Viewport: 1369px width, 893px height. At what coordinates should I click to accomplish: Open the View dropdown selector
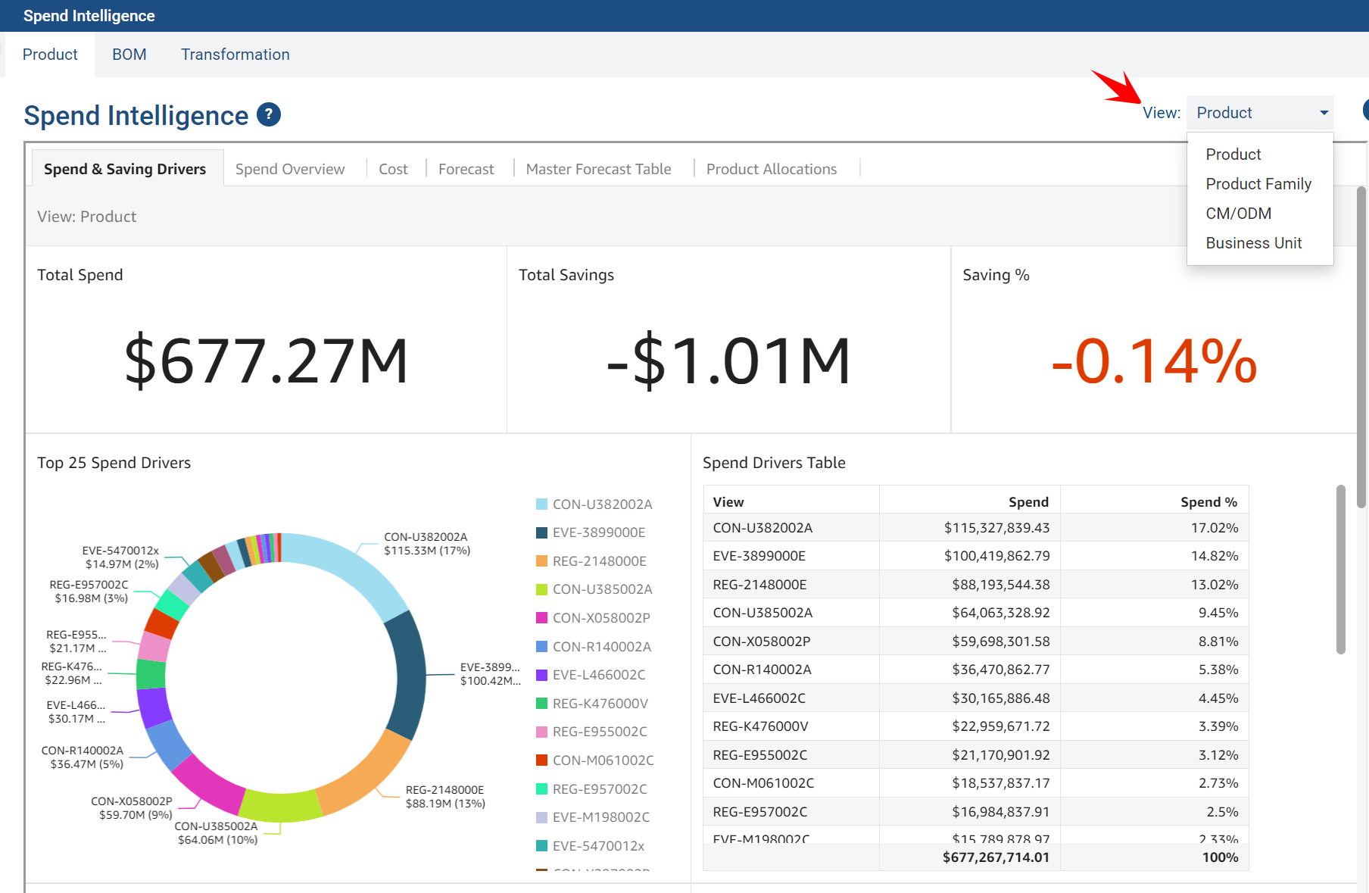pyautogui.click(x=1260, y=113)
